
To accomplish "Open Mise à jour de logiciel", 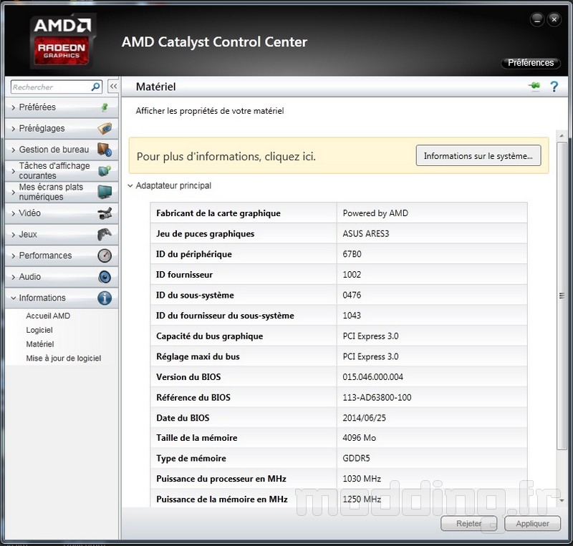I will click(x=64, y=359).
